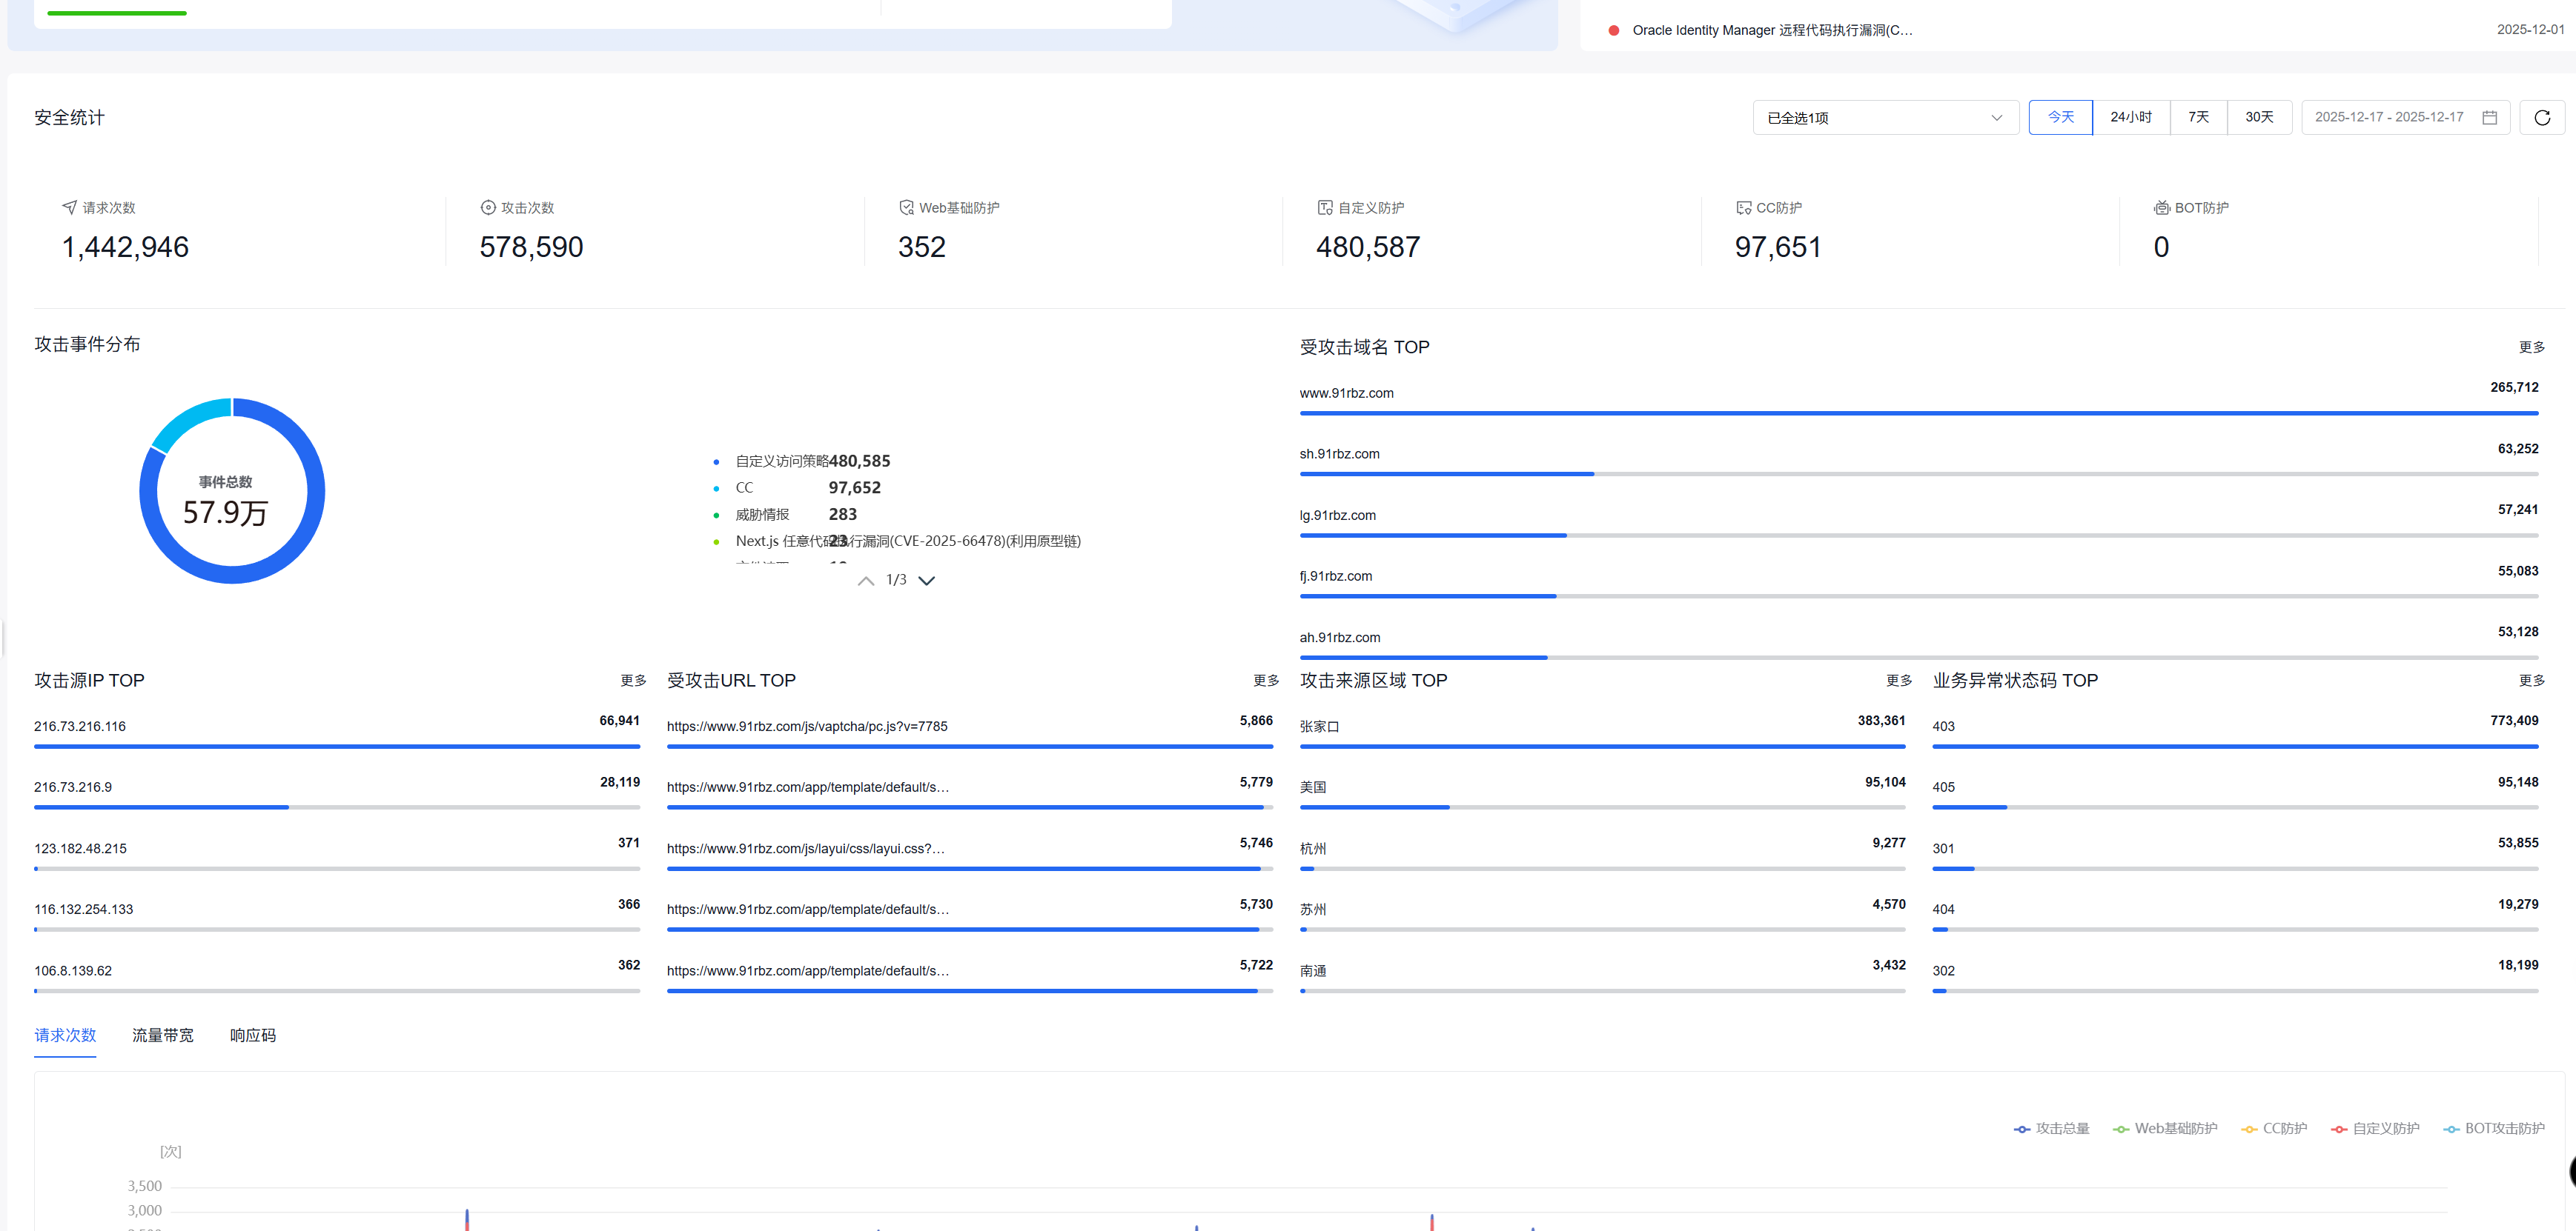The width and height of the screenshot is (2576, 1231).
Task: Click the 自定义防护 icon
Action: [x=1325, y=208]
